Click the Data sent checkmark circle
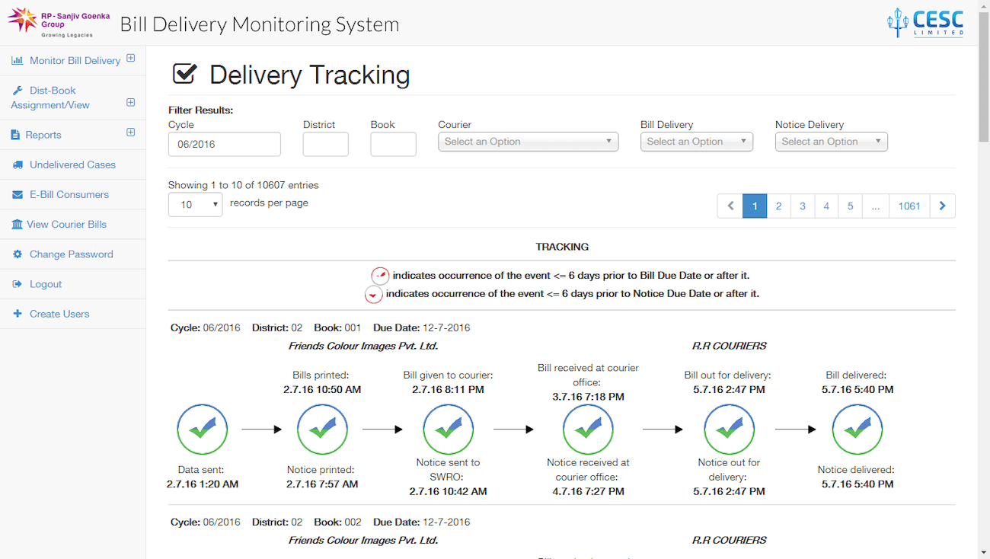 tap(202, 430)
